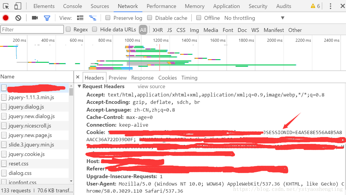The height and width of the screenshot is (195, 346).
Task: Open DevTools three-dot customize menu
Action: click(330, 6)
